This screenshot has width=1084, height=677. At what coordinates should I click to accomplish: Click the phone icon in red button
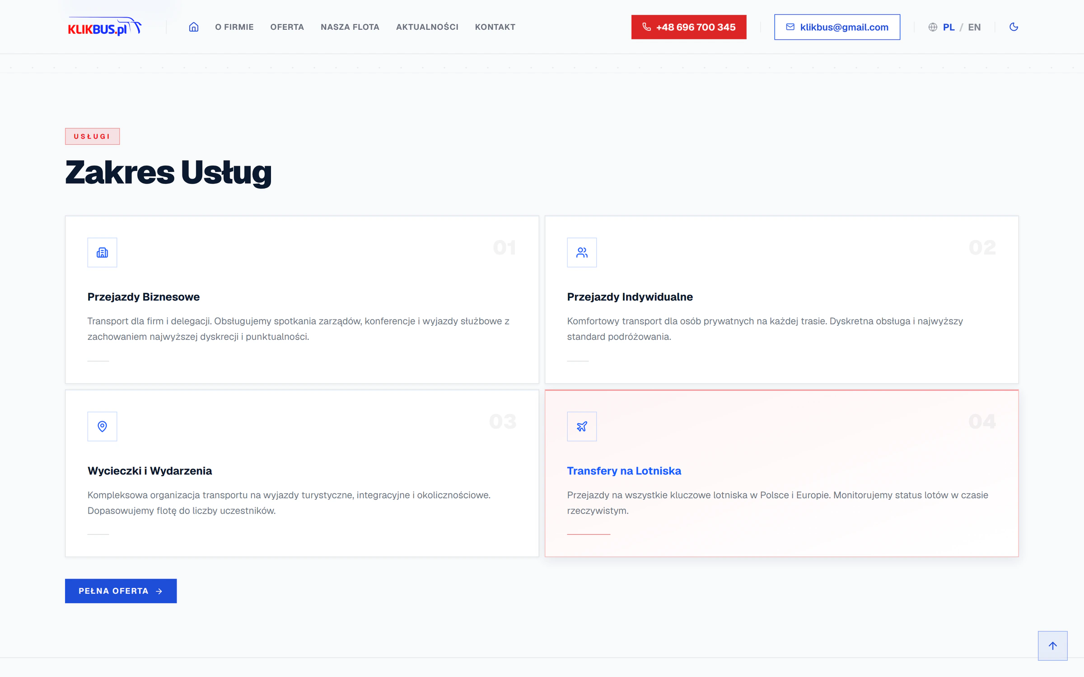647,27
